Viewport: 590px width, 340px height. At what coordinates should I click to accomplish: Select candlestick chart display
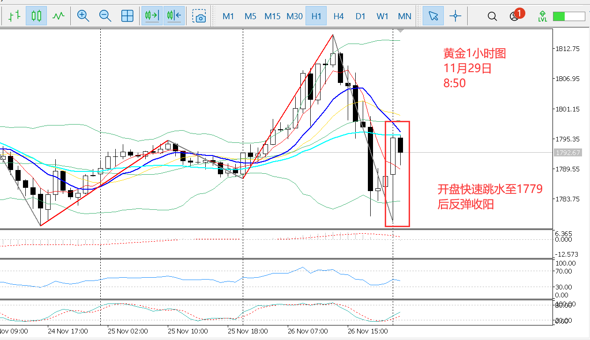(x=37, y=15)
